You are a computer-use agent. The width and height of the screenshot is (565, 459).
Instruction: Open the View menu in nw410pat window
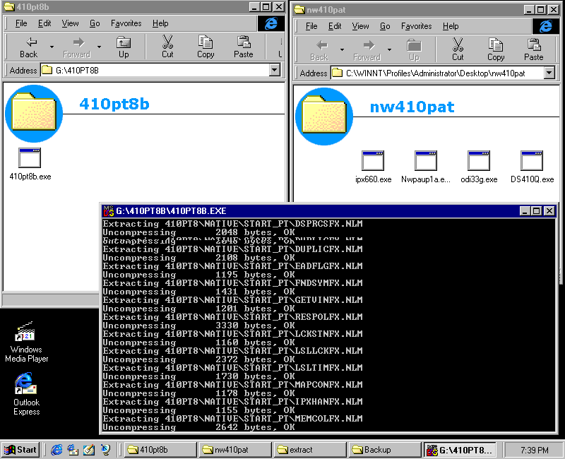tap(360, 26)
